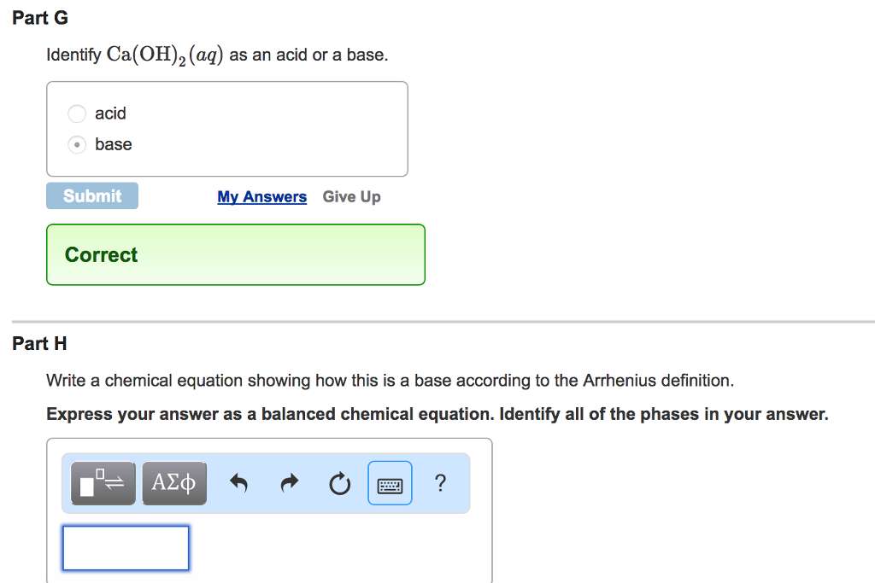Viewport: 875px width, 583px height.
Task: Reset the answer with the refresh icon
Action: tap(338, 482)
